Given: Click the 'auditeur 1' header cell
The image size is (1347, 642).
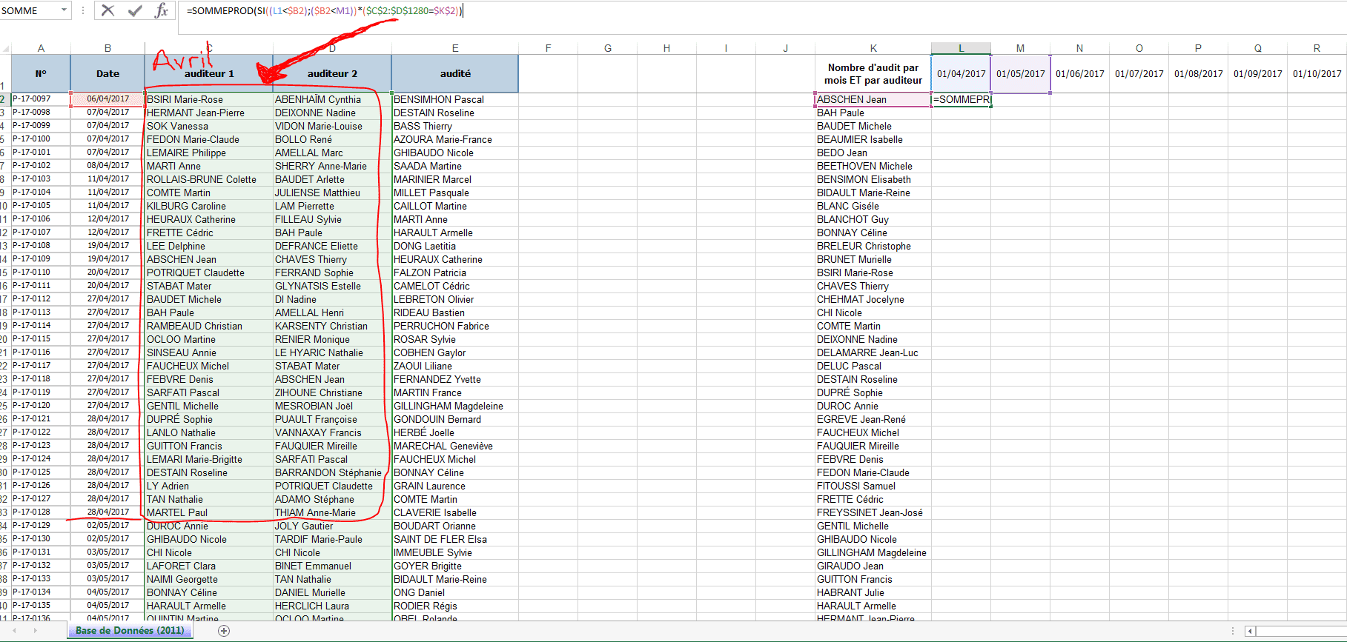Looking at the screenshot, I should click(x=209, y=73).
